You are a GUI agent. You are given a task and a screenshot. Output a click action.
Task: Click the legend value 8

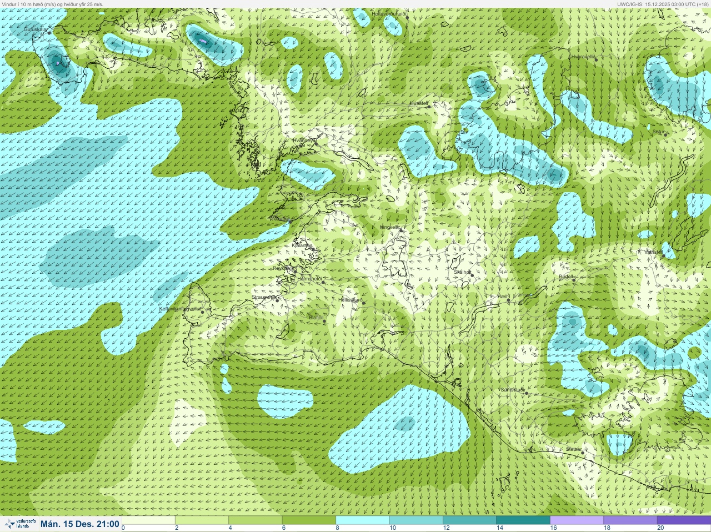(x=337, y=528)
